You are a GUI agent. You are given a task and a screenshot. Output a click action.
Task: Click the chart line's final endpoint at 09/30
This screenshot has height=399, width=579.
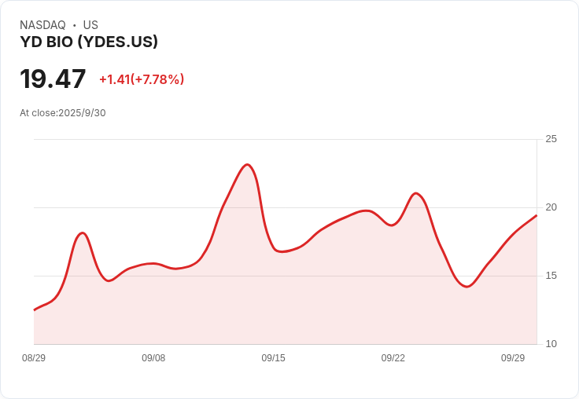pos(537,215)
